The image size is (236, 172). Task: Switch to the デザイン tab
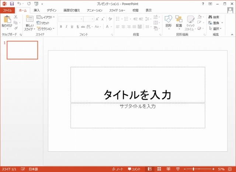pos(52,10)
